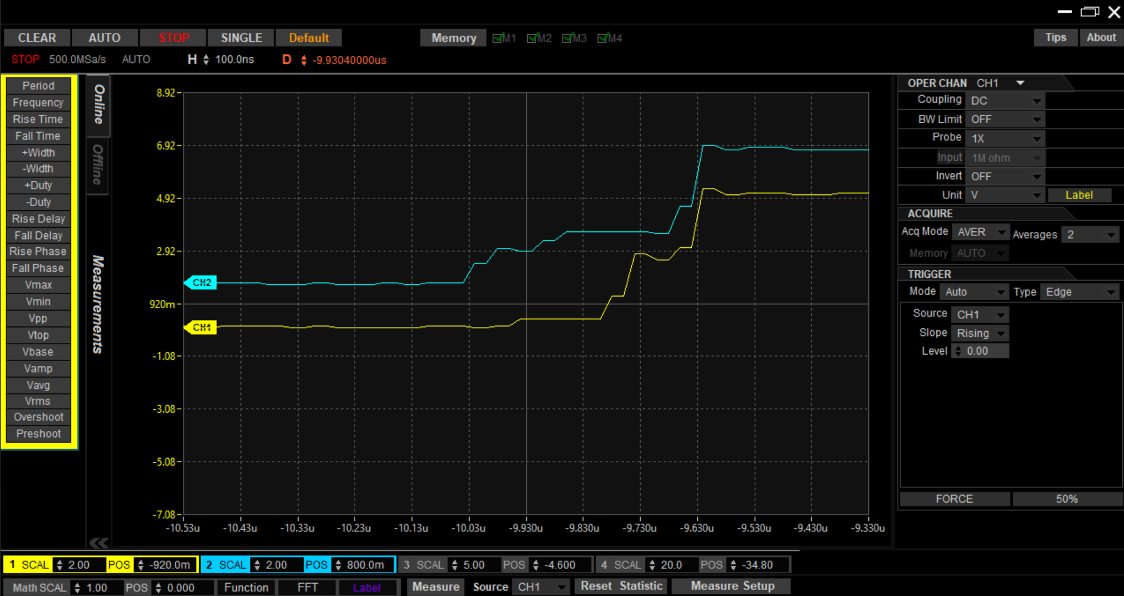Click the horizontal timebase H stepper arrows

coord(206,60)
